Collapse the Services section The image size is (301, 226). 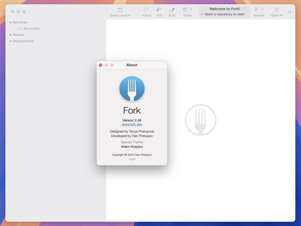(10, 22)
